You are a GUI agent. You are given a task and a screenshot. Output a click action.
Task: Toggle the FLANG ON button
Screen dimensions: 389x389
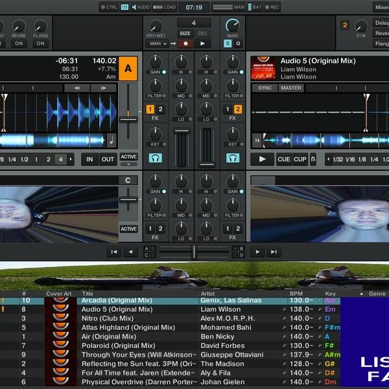pyautogui.click(x=40, y=43)
